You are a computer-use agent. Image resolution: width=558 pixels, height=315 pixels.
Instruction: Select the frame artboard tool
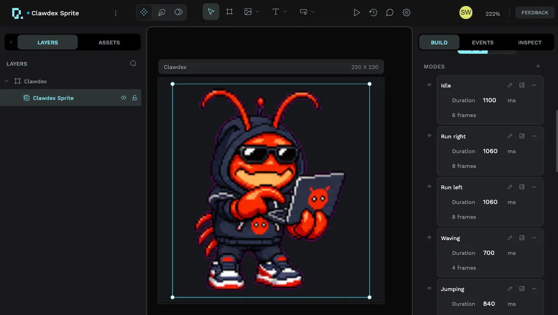click(229, 12)
